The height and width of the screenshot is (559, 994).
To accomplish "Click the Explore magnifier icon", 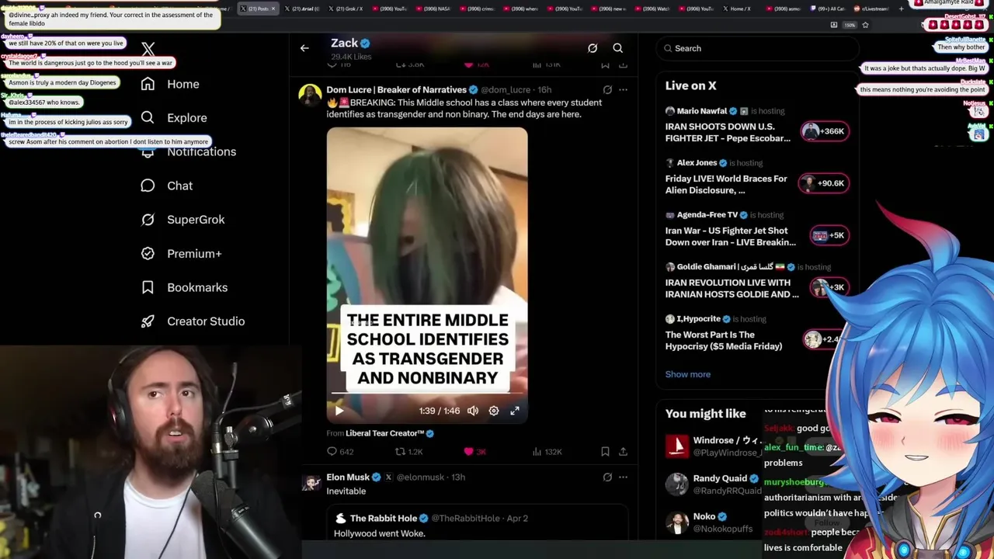I will click(x=148, y=118).
